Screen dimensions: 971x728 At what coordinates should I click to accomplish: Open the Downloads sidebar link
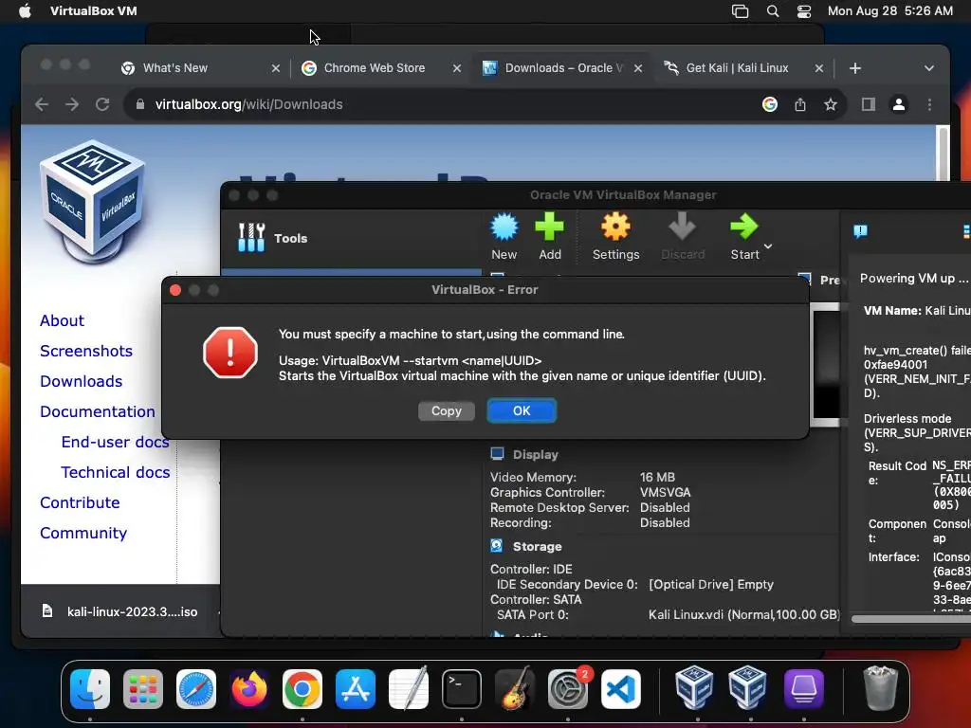(x=82, y=381)
